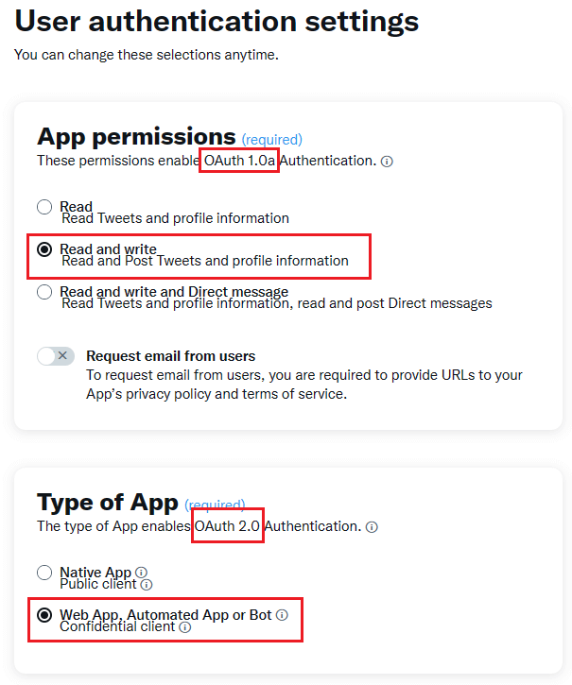Click the Read Tweets and profile information text
This screenshot has height=685, width=572.
click(x=175, y=218)
